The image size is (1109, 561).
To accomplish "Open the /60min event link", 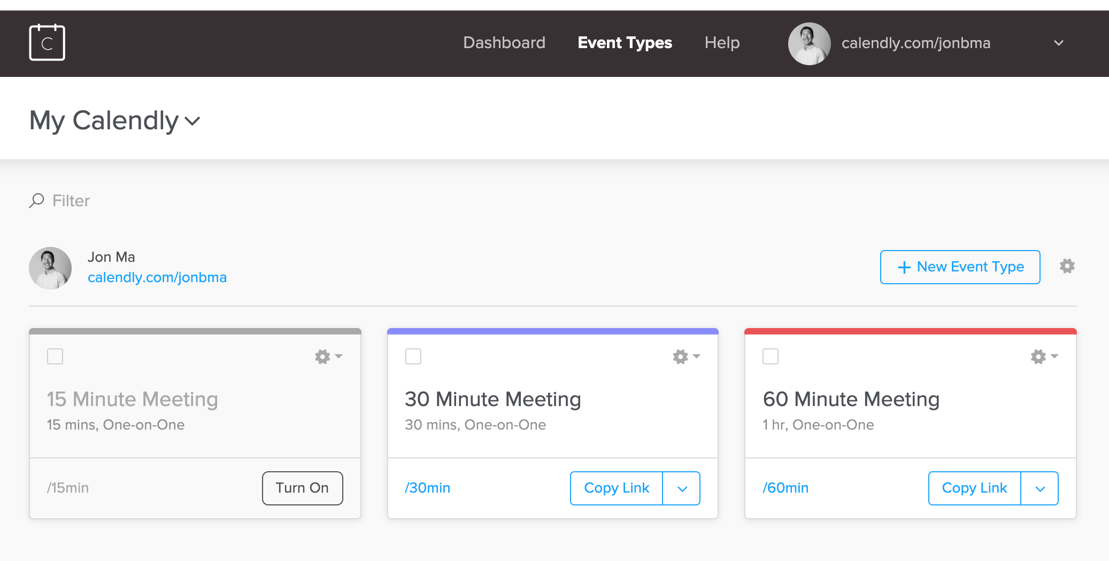I will click(785, 488).
